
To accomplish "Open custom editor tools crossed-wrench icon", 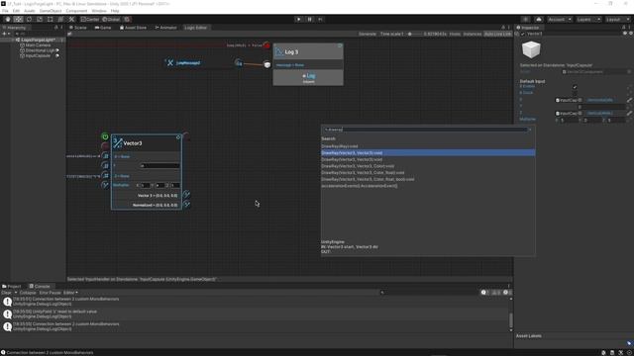I will pos(71,20).
